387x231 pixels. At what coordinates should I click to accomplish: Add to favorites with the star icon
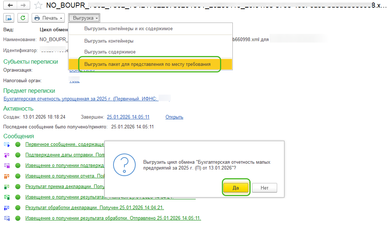pyautogui.click(x=38, y=5)
